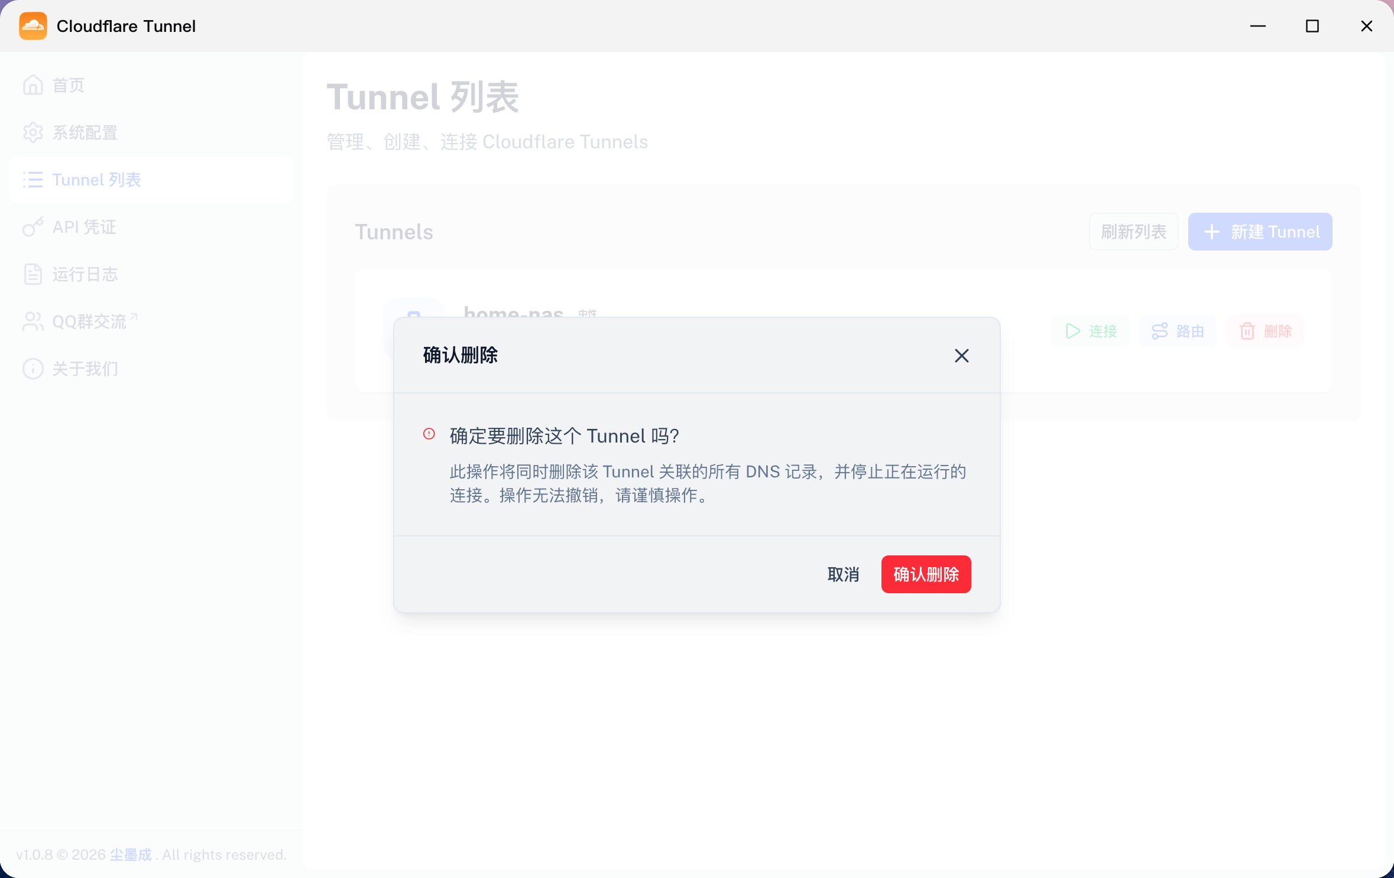Close the 确认删除 dialog with X icon

tap(961, 356)
